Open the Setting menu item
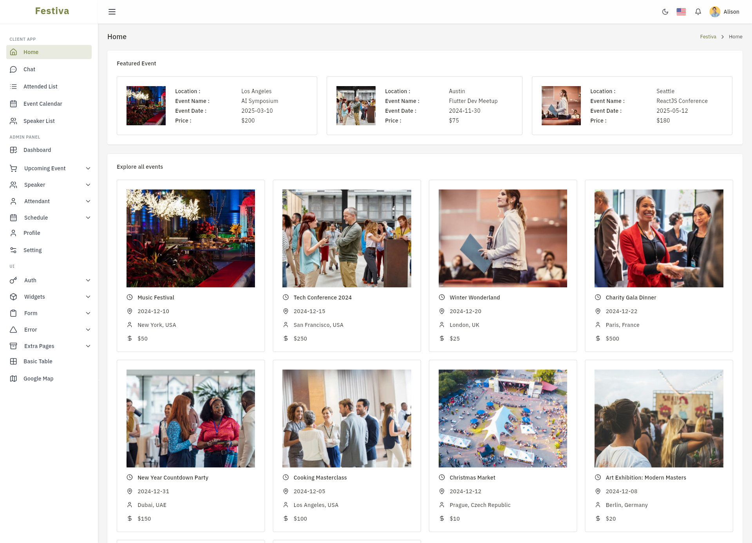The image size is (752, 543). [49, 250]
